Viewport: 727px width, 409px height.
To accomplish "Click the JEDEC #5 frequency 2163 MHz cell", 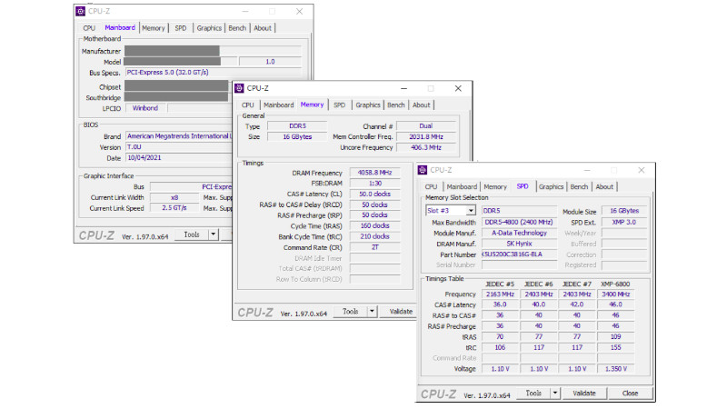I will tap(500, 294).
